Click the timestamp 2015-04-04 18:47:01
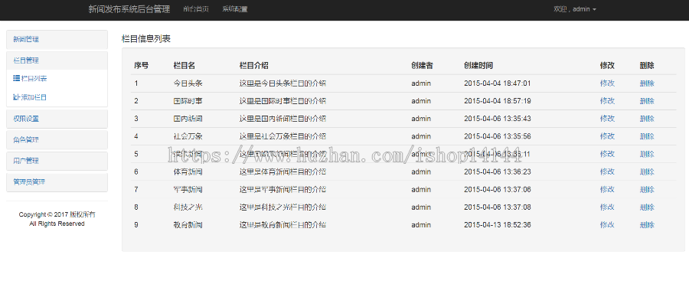Viewport: 689px width, 307px height. pos(498,83)
